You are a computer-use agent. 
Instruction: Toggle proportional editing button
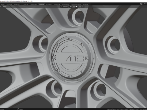(x=80, y=7)
